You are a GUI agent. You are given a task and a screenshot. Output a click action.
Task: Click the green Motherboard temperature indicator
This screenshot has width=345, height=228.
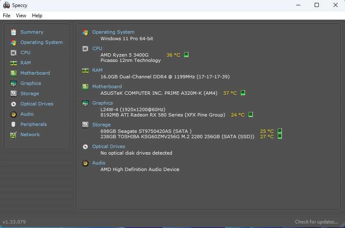tap(243, 93)
